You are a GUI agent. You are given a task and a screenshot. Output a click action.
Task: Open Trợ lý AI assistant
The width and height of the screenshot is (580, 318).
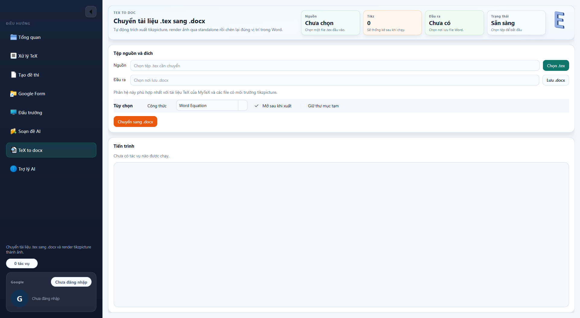51,169
